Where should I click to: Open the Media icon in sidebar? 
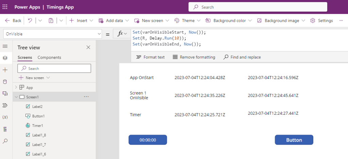5,93
